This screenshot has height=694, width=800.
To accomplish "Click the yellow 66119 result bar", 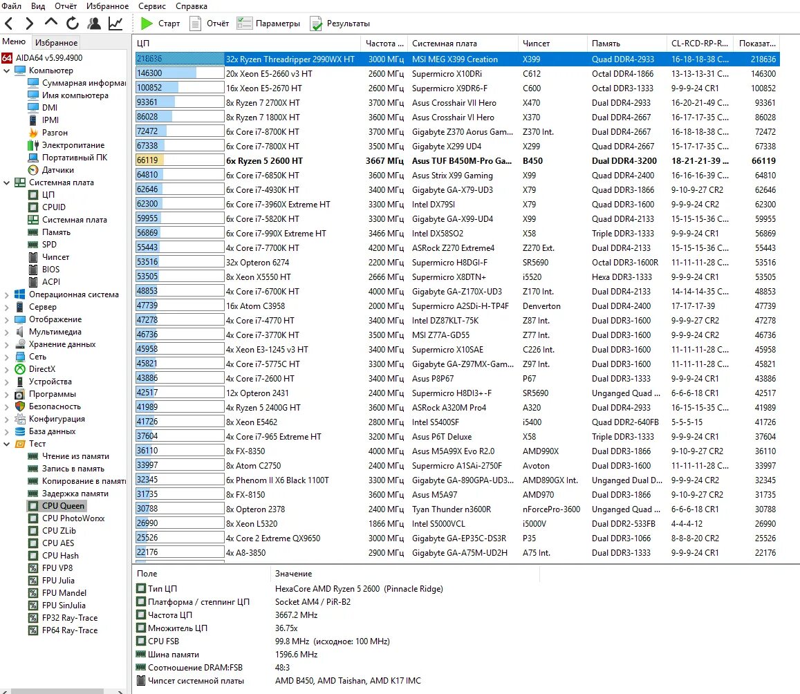I will coord(180,160).
